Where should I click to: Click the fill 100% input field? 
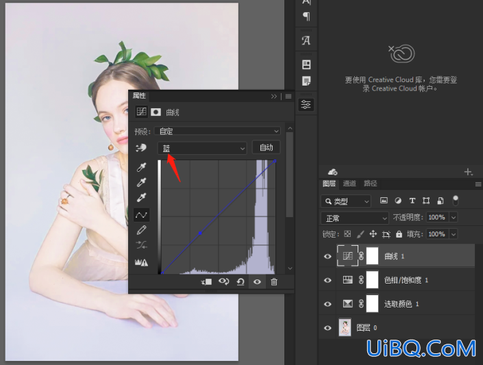[x=437, y=234]
